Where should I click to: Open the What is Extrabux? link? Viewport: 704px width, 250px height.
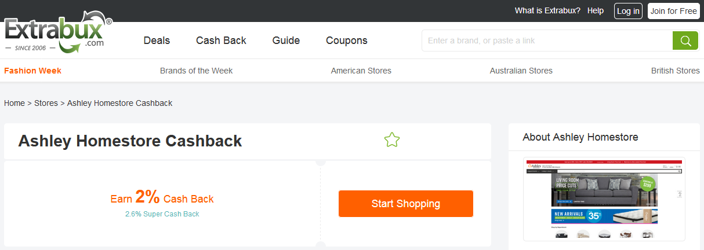(547, 11)
